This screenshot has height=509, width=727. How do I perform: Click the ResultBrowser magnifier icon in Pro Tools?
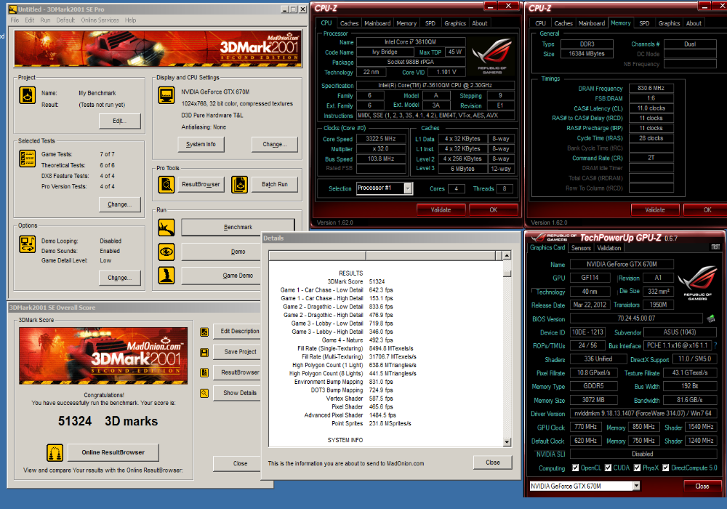pyautogui.click(x=166, y=185)
